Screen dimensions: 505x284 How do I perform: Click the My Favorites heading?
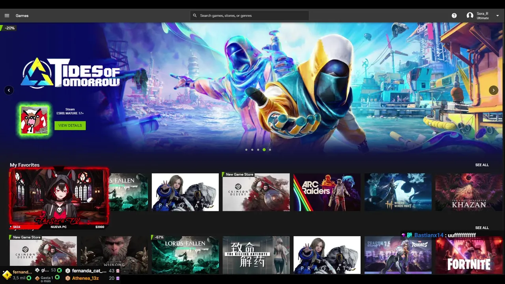click(24, 165)
